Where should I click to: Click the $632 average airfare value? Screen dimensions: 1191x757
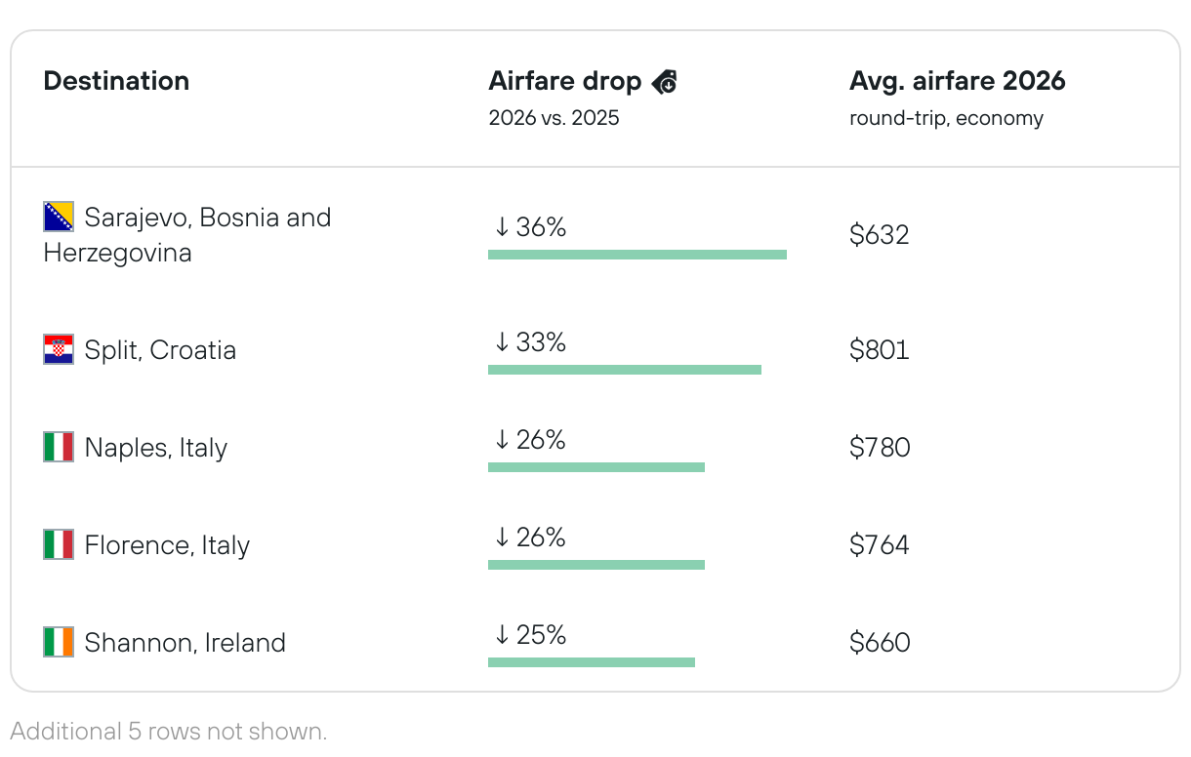(879, 235)
